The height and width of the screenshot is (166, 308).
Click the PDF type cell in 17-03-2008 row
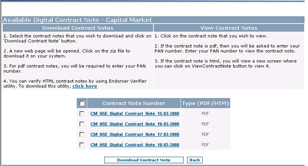coord(205,134)
